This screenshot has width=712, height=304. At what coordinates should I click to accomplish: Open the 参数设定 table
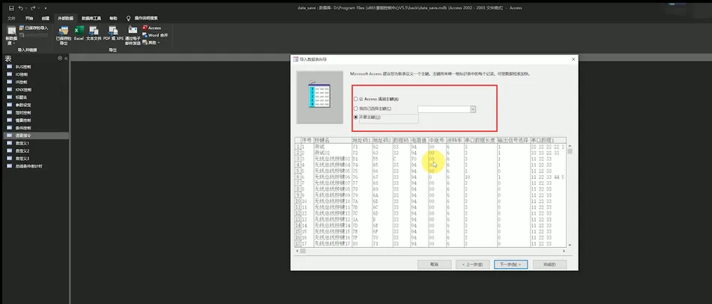tap(23, 105)
